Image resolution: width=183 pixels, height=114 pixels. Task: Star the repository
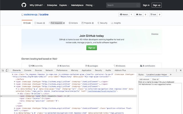139,15
